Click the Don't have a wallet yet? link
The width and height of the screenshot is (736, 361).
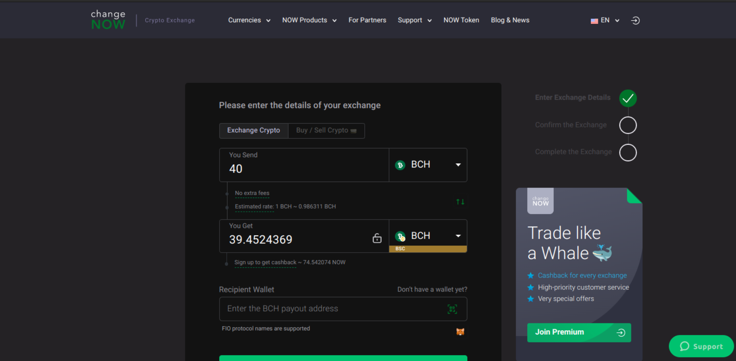432,289
